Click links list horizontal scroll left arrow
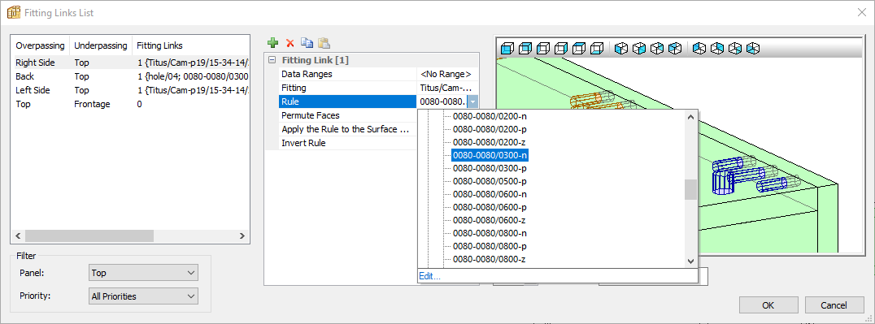Image resolution: width=875 pixels, height=324 pixels. (x=18, y=235)
